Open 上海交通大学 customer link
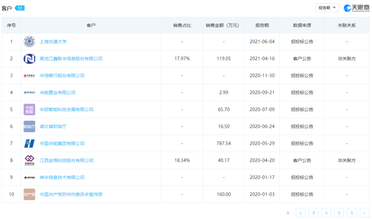The width and height of the screenshot is (372, 219). (53, 42)
